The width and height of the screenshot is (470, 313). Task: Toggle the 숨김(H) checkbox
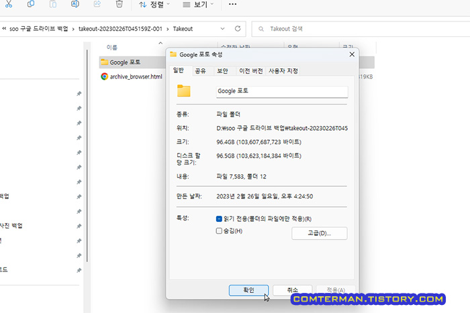[219, 231]
